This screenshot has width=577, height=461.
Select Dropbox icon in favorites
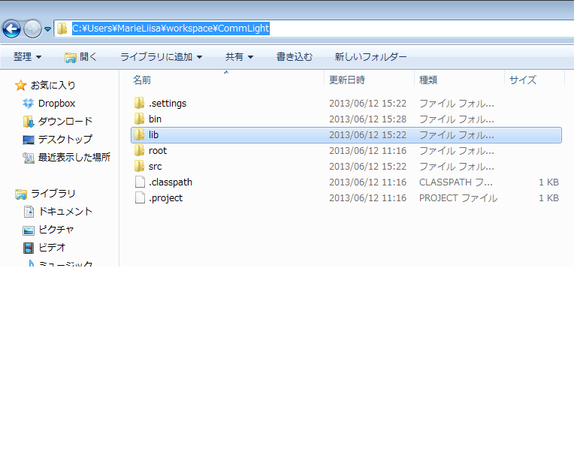pos(29,104)
